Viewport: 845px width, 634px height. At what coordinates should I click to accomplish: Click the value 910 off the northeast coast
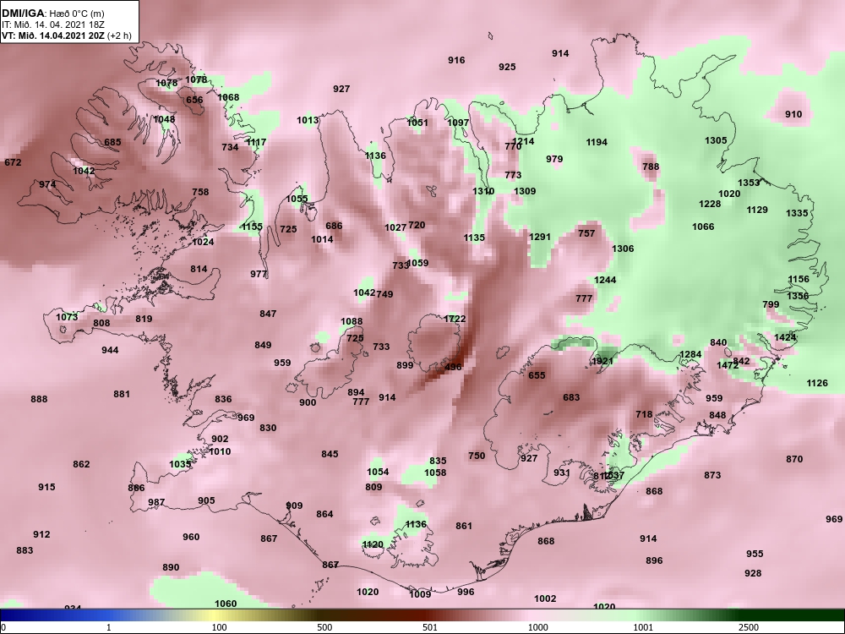[x=793, y=114]
